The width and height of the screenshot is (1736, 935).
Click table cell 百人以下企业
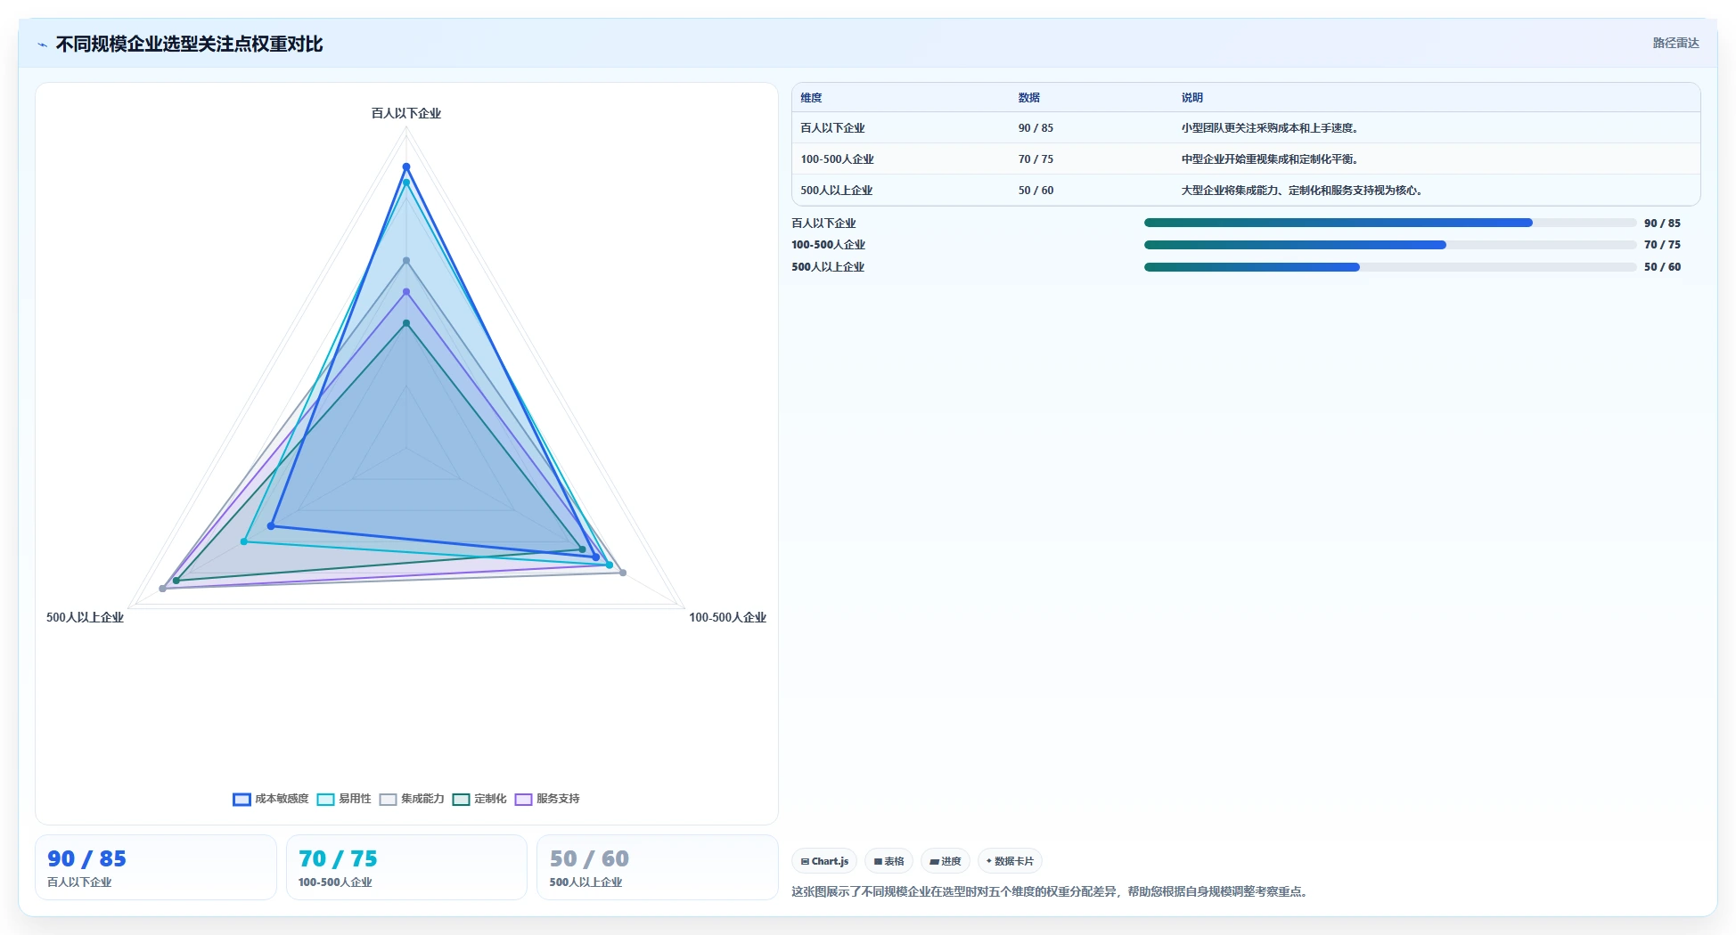click(832, 128)
